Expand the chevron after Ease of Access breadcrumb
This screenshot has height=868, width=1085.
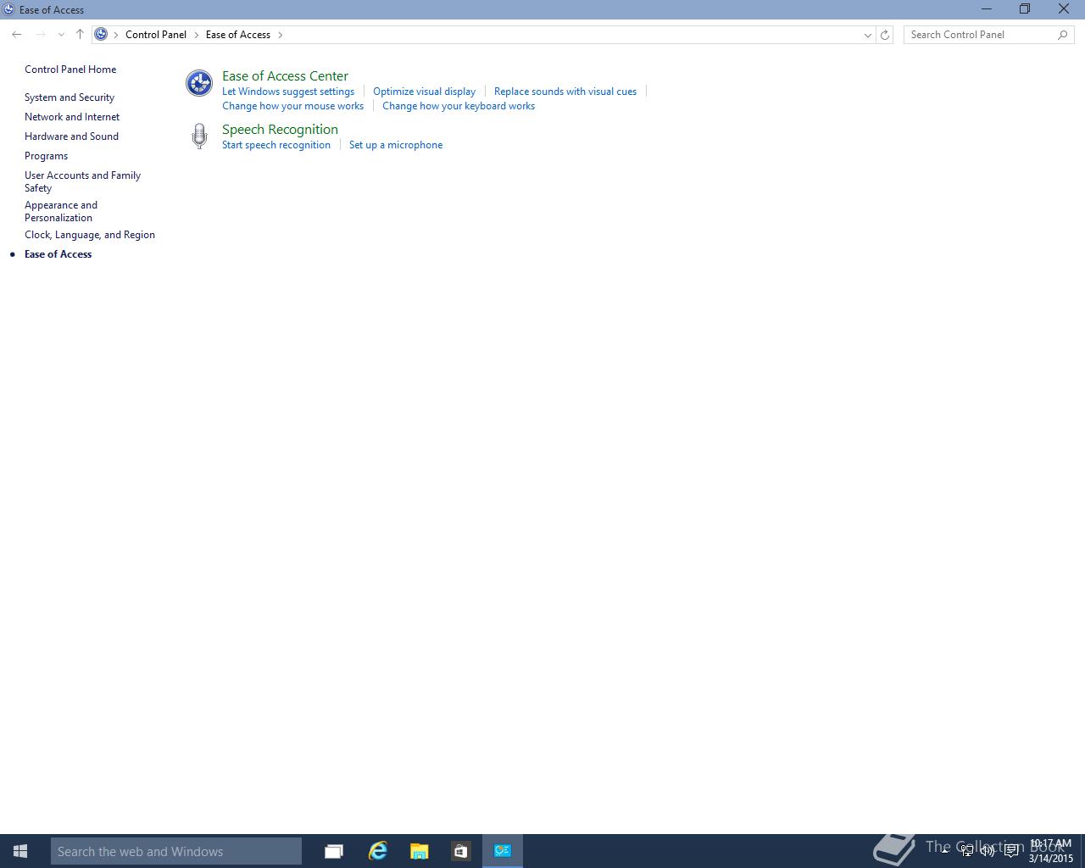pyautogui.click(x=281, y=35)
